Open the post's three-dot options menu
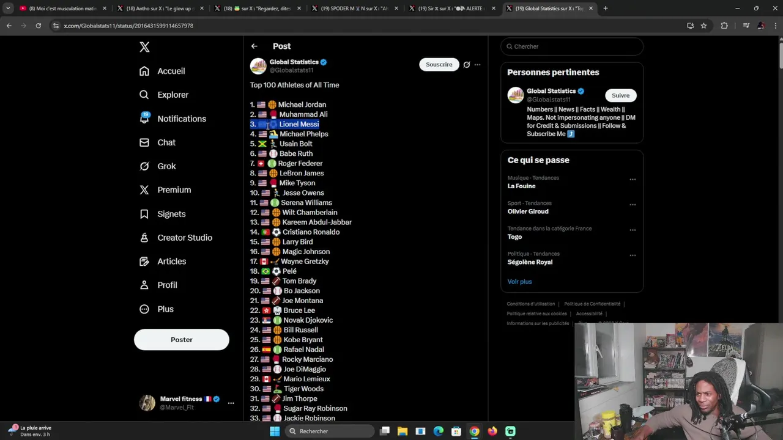 tap(478, 65)
